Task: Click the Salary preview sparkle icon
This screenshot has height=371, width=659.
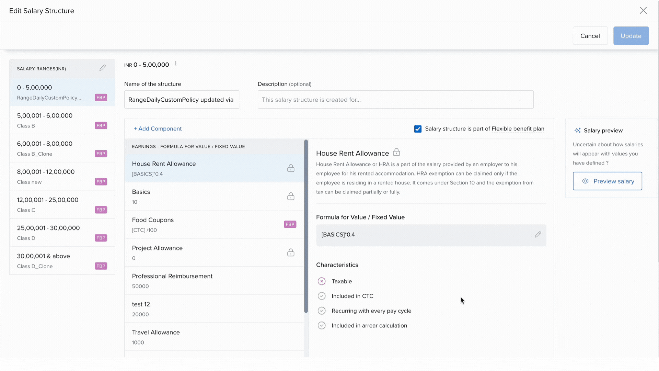Action: (577, 131)
